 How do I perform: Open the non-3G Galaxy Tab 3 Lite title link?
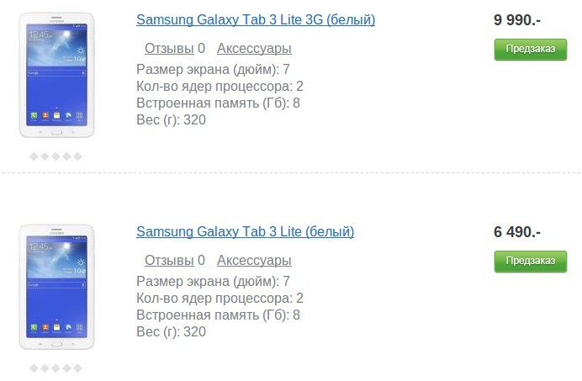[245, 231]
